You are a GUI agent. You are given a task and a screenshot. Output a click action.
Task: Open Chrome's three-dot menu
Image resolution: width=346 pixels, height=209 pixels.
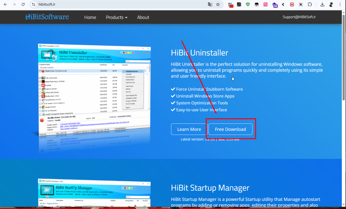coord(340,4)
